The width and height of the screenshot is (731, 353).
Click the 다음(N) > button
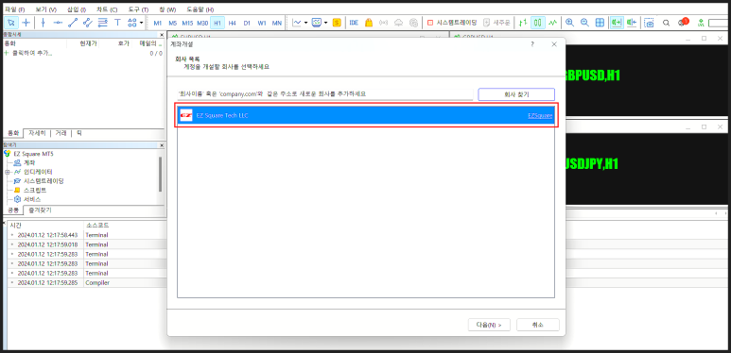[489, 325]
